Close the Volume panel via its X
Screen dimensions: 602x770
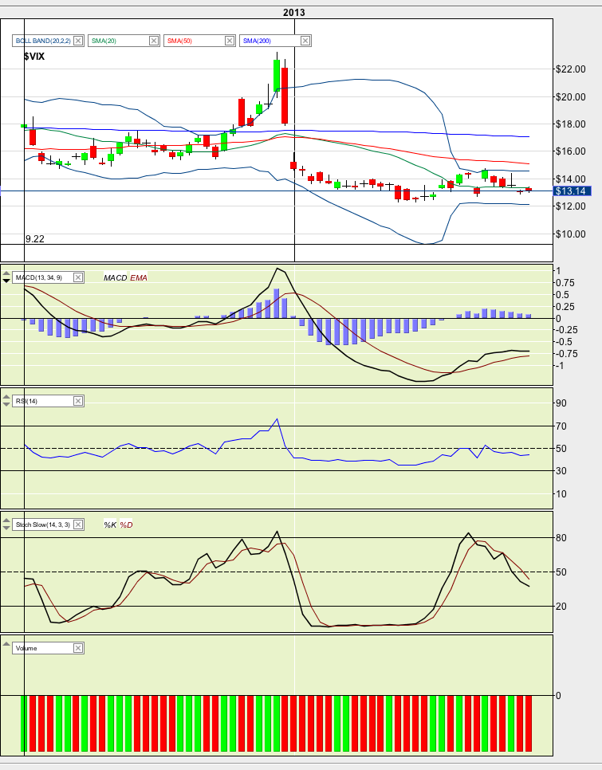click(x=78, y=648)
